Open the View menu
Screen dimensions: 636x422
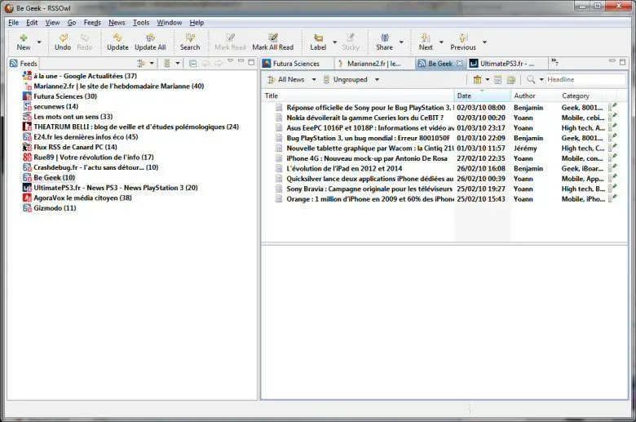tap(52, 22)
